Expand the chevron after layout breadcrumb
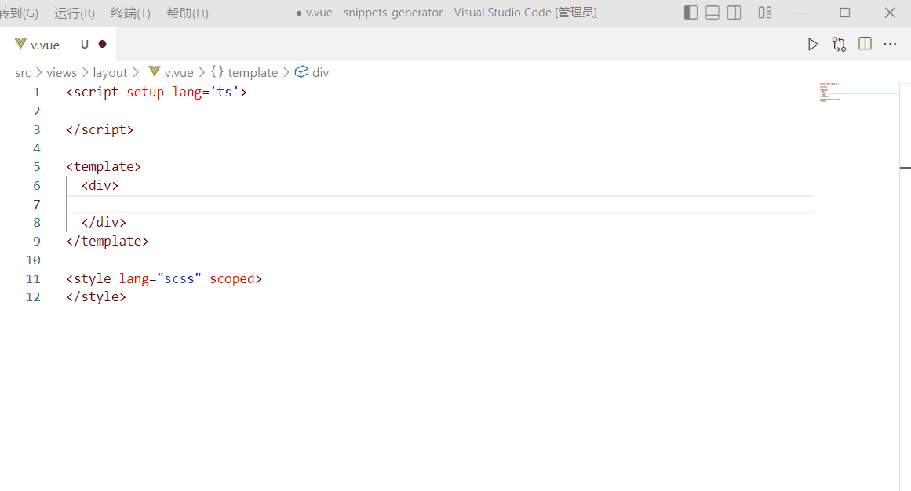Image resolution: width=911 pixels, height=491 pixels. [136, 73]
